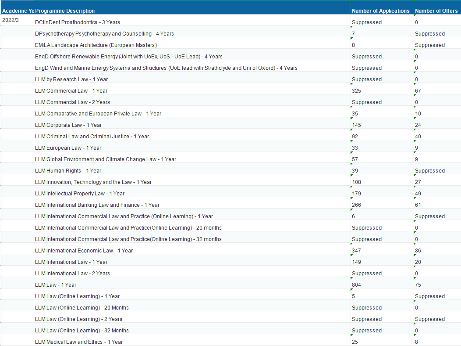The image size is (461, 346).
Task: Click LLM Law (Online Learning) - 2 Years
Action: click(79, 319)
